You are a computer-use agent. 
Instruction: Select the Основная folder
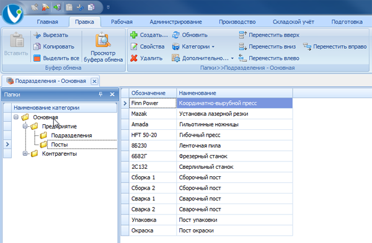[x=45, y=117]
